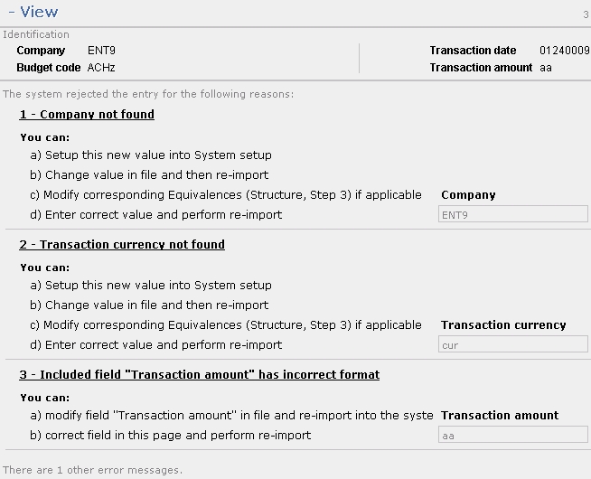This screenshot has height=479, width=591.
Task: Click the Company input field showing ENT9
Action: (511, 215)
